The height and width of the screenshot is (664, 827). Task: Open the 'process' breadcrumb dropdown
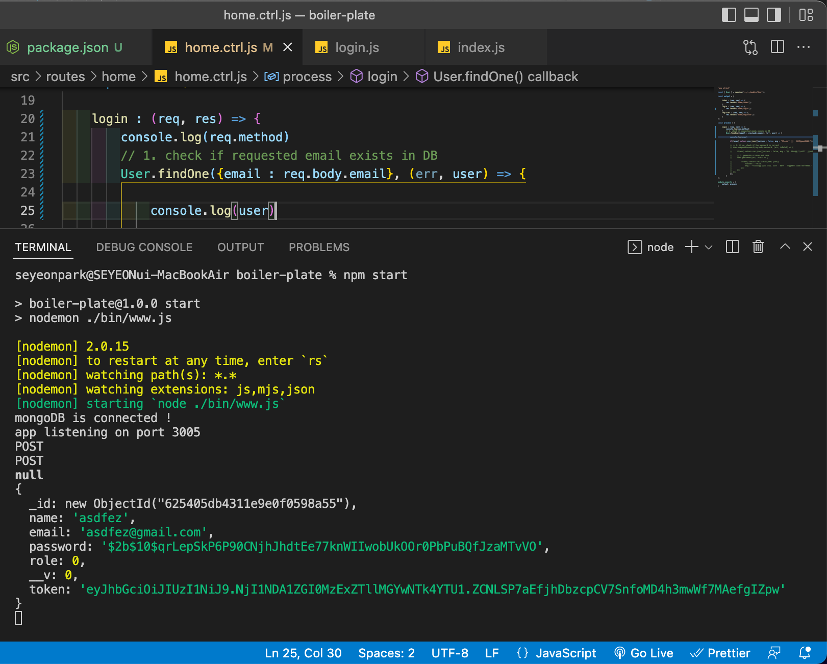(307, 77)
